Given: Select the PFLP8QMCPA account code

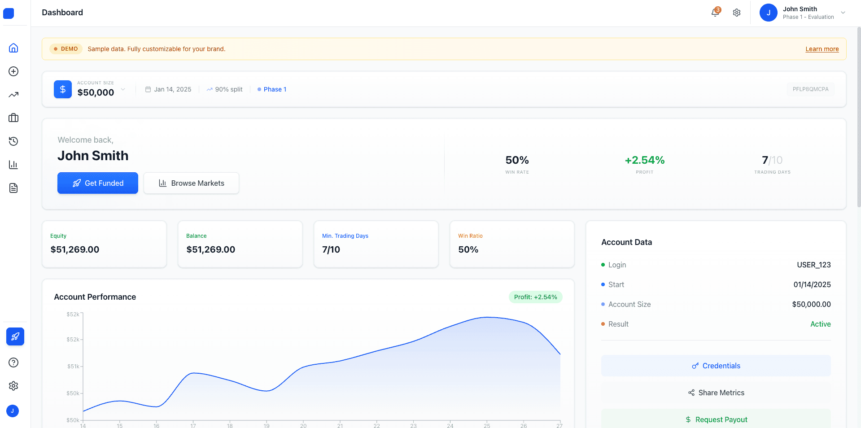Looking at the screenshot, I should click(x=810, y=89).
